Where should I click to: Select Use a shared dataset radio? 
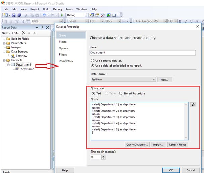pyautogui.click(x=92, y=60)
